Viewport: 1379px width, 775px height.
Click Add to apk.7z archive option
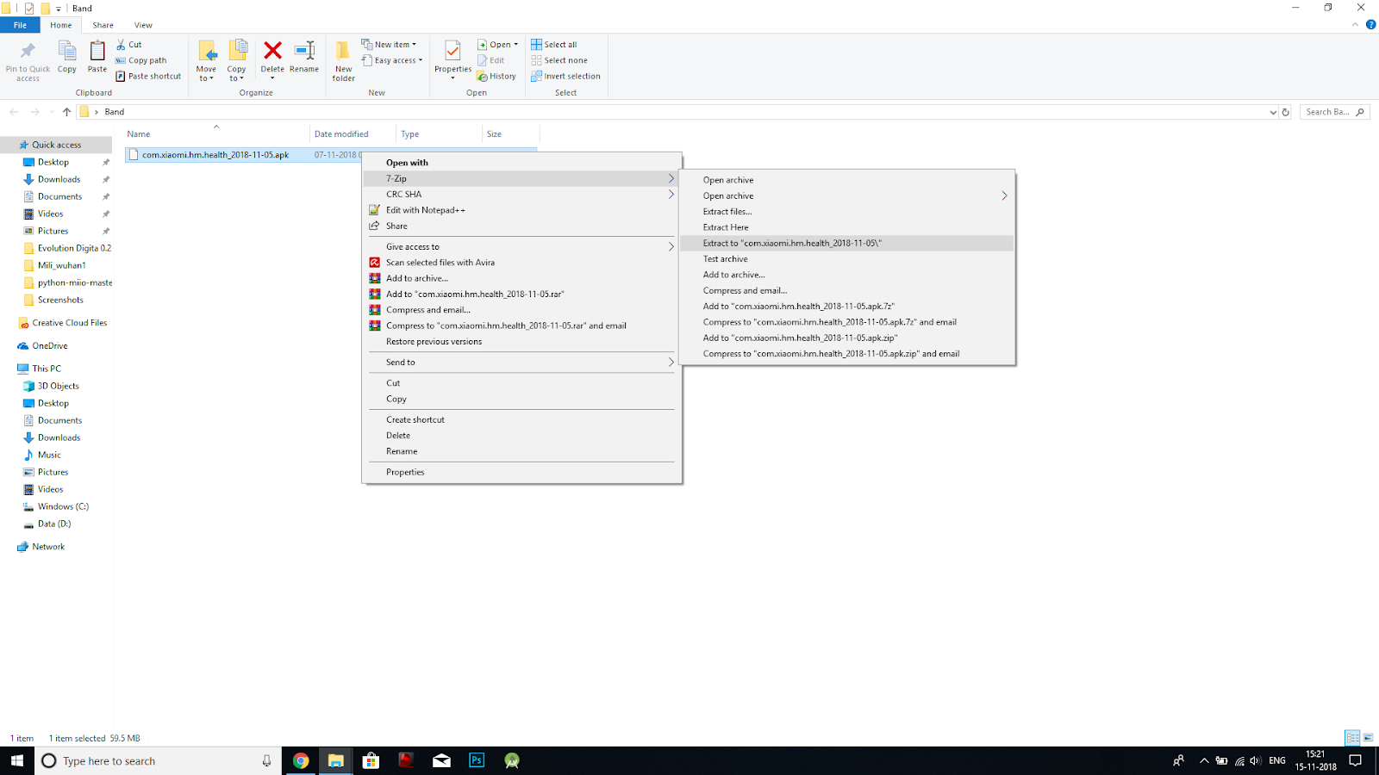(x=847, y=307)
